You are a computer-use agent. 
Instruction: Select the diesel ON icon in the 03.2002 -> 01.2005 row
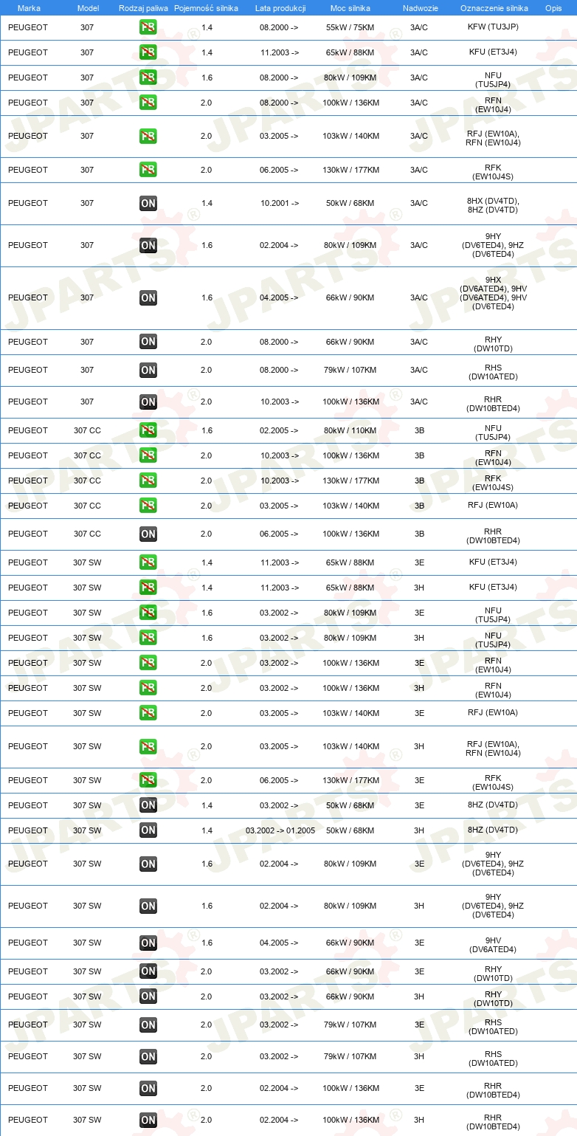pos(148,830)
